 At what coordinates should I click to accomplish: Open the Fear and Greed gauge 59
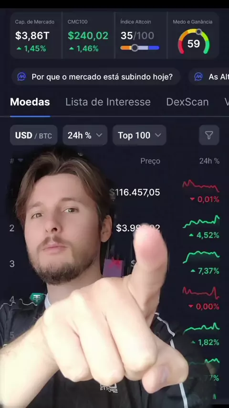coord(194,42)
